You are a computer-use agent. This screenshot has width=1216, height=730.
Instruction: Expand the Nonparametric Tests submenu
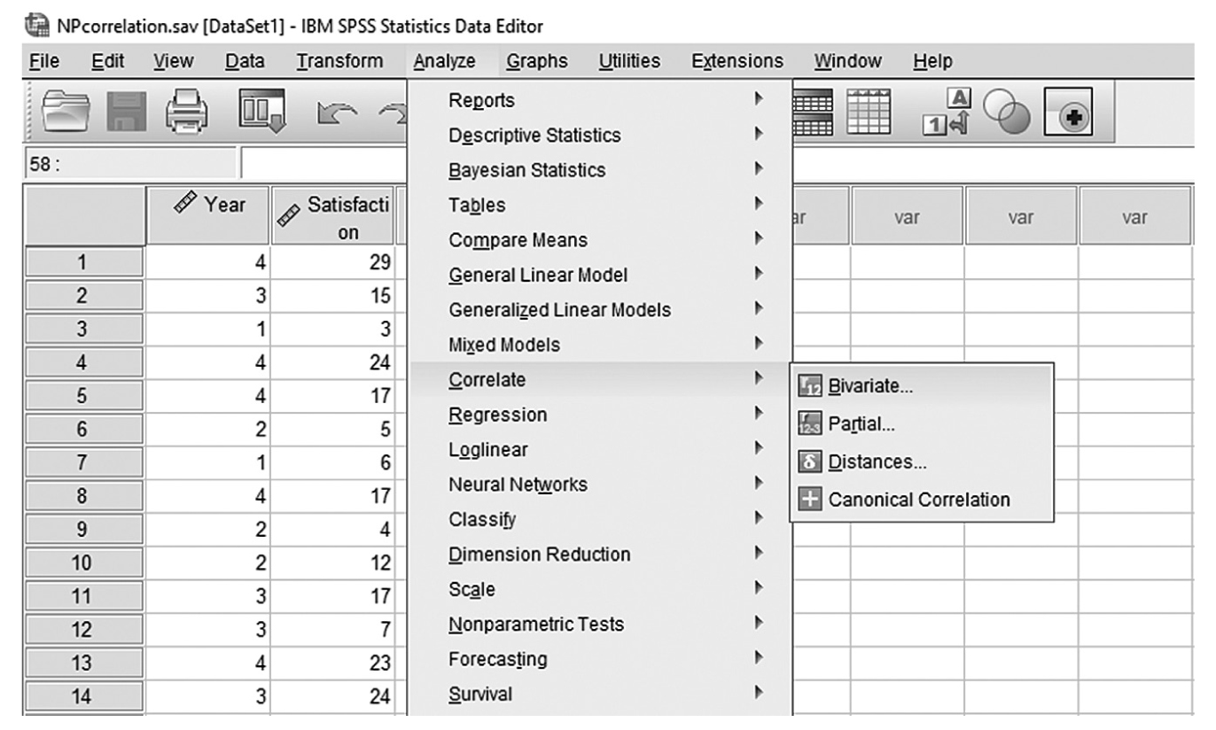point(536,624)
